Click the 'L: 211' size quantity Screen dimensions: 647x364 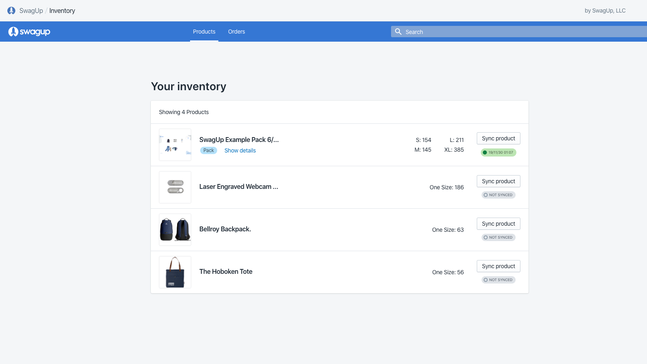[457, 140]
